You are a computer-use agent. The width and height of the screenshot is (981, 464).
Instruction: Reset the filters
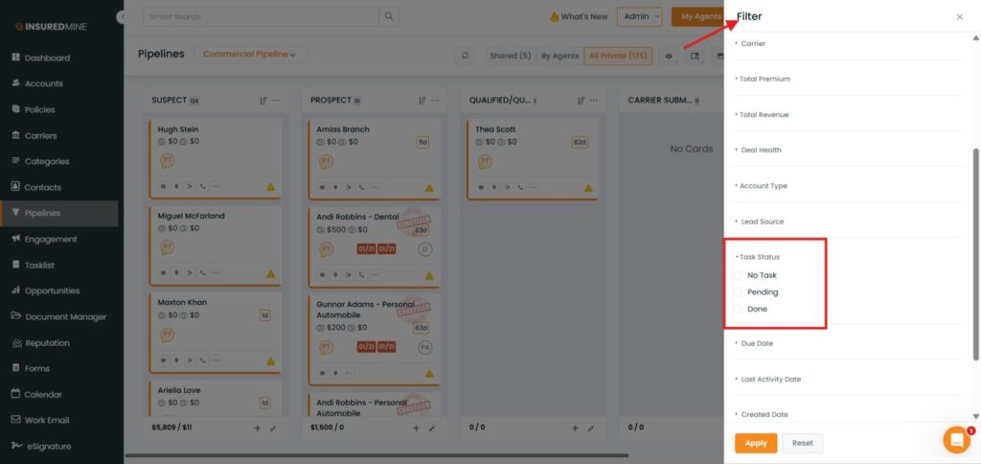coord(802,443)
